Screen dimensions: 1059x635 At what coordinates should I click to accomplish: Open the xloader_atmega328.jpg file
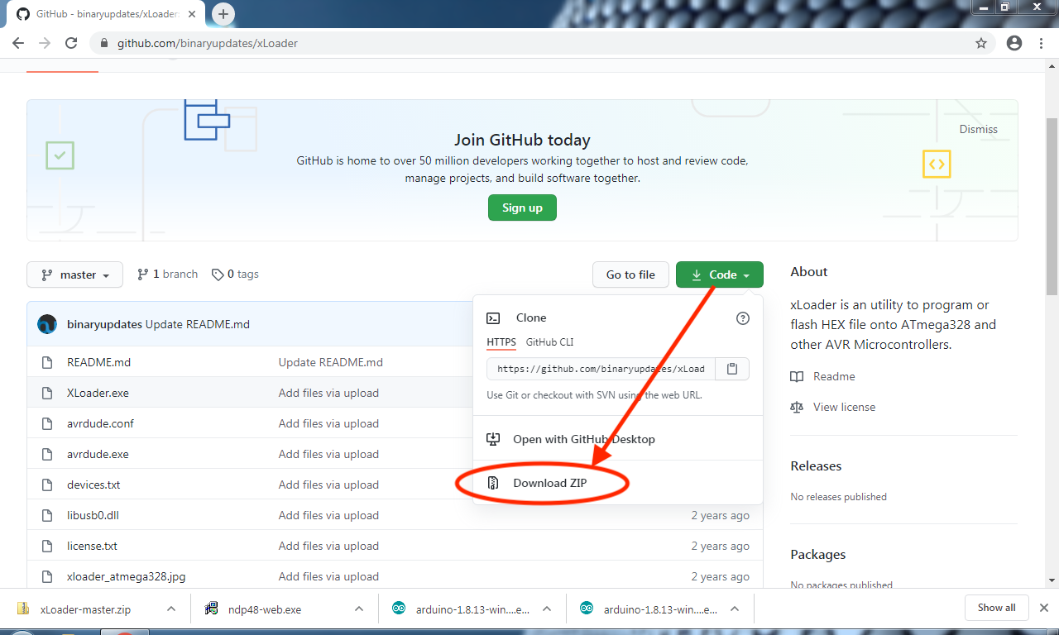tap(126, 576)
